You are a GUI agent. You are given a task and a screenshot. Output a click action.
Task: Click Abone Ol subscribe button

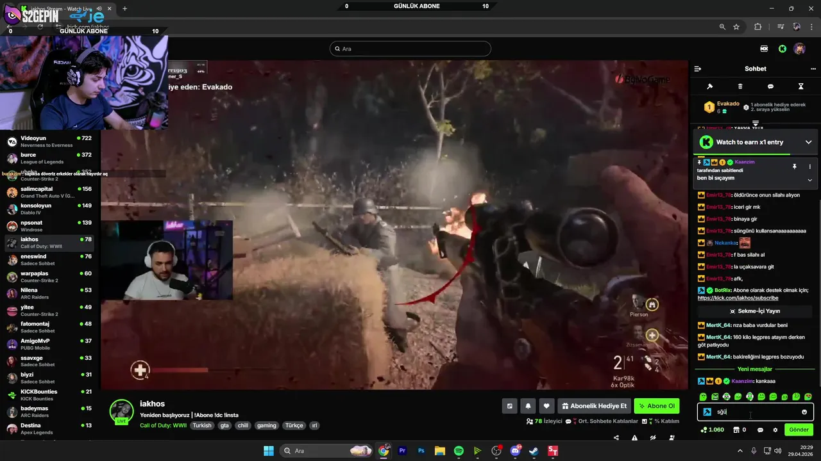[x=657, y=406]
